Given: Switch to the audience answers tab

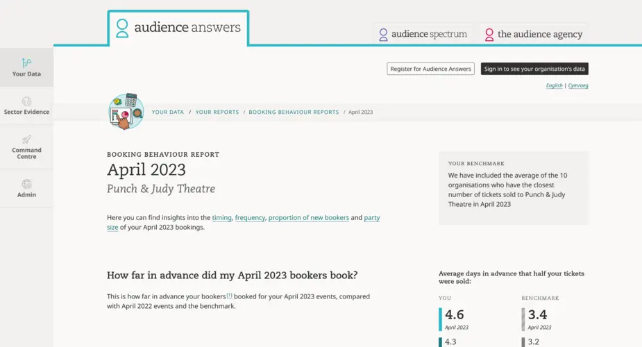Looking at the screenshot, I should (x=178, y=28).
